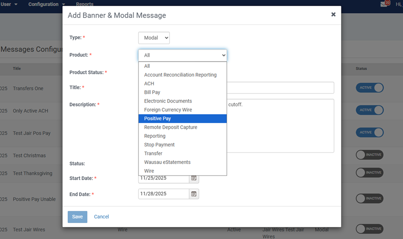Turn off the Test Jair Pos Pay toggle
The image size is (403, 239).
point(369,132)
